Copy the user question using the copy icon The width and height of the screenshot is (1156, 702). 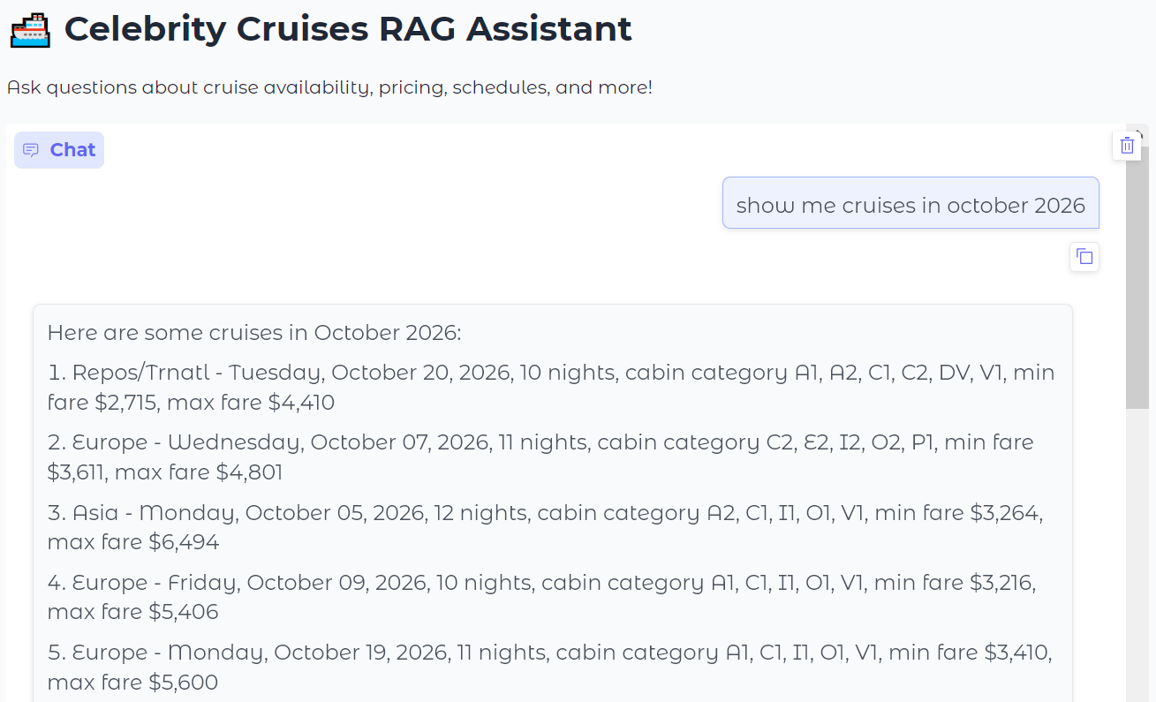[x=1084, y=257]
